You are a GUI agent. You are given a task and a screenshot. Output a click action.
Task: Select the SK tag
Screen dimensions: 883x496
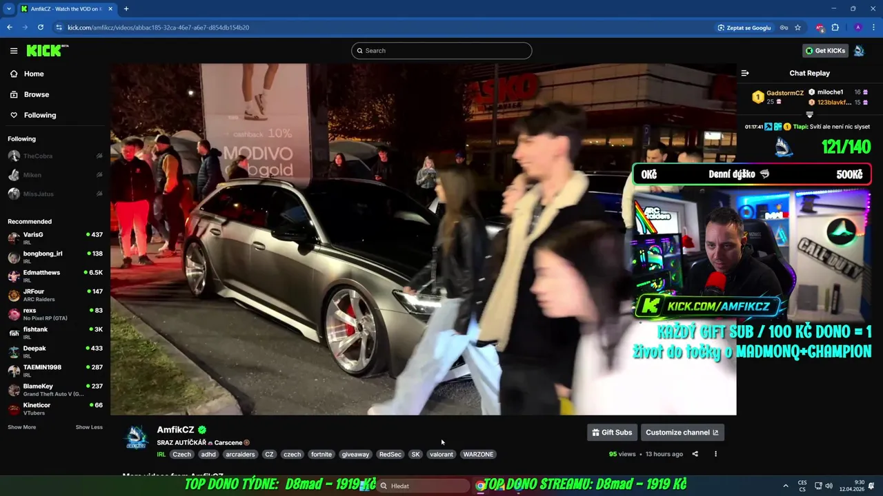(415, 455)
